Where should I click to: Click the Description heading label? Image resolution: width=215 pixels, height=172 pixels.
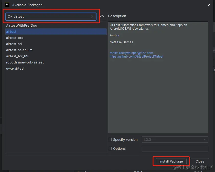pyautogui.click(x=117, y=16)
